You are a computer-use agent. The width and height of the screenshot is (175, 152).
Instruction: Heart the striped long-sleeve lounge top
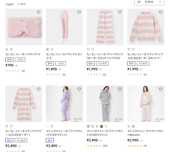160,12
